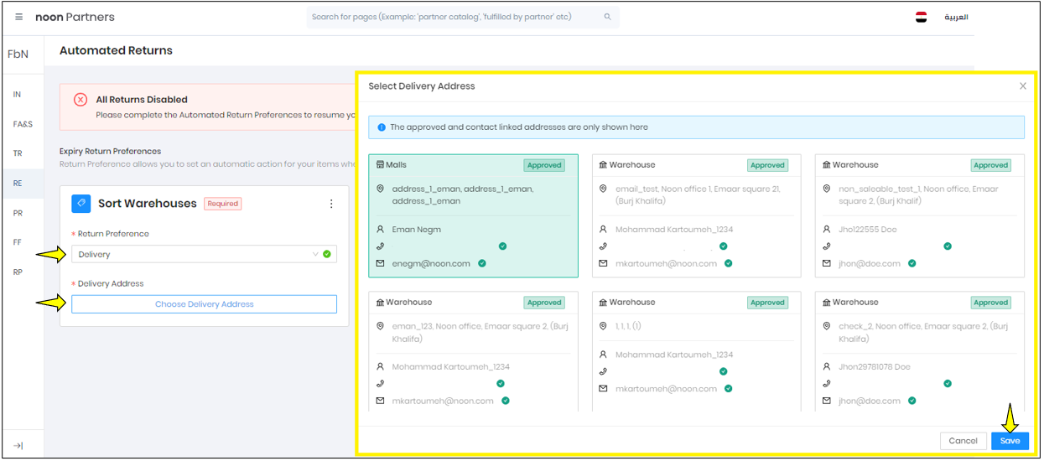This screenshot has width=1044, height=461.
Task: Click the Required tag beside Sort Warehouses
Action: pyautogui.click(x=223, y=204)
